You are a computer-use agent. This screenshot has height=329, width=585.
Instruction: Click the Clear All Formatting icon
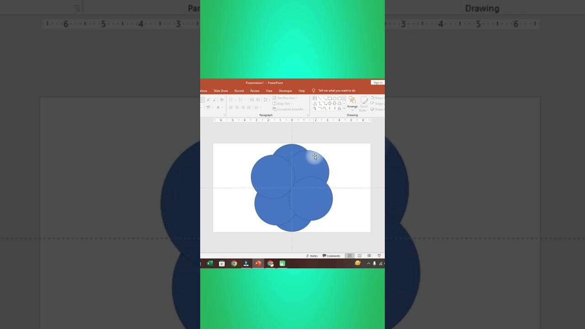(222, 100)
